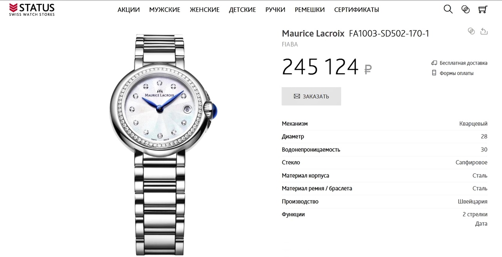Image resolution: width=502 pixels, height=257 pixels.
Task: Open the Детские category
Action: pyautogui.click(x=242, y=10)
